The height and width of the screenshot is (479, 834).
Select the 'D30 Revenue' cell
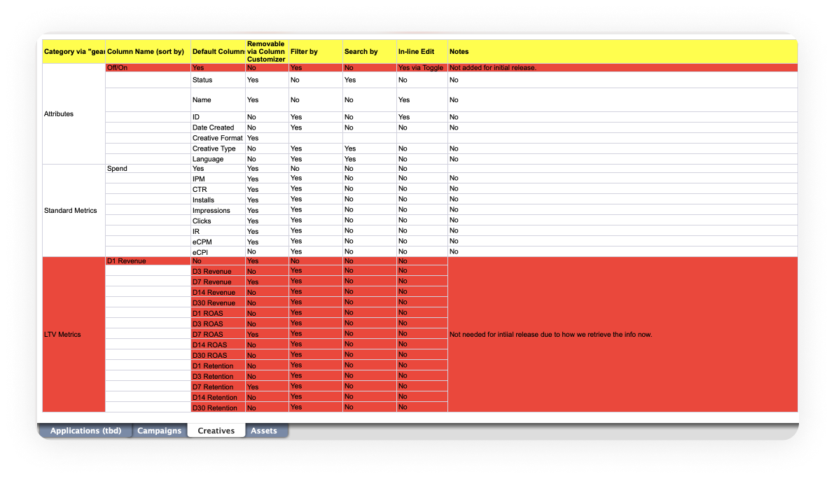(218, 303)
